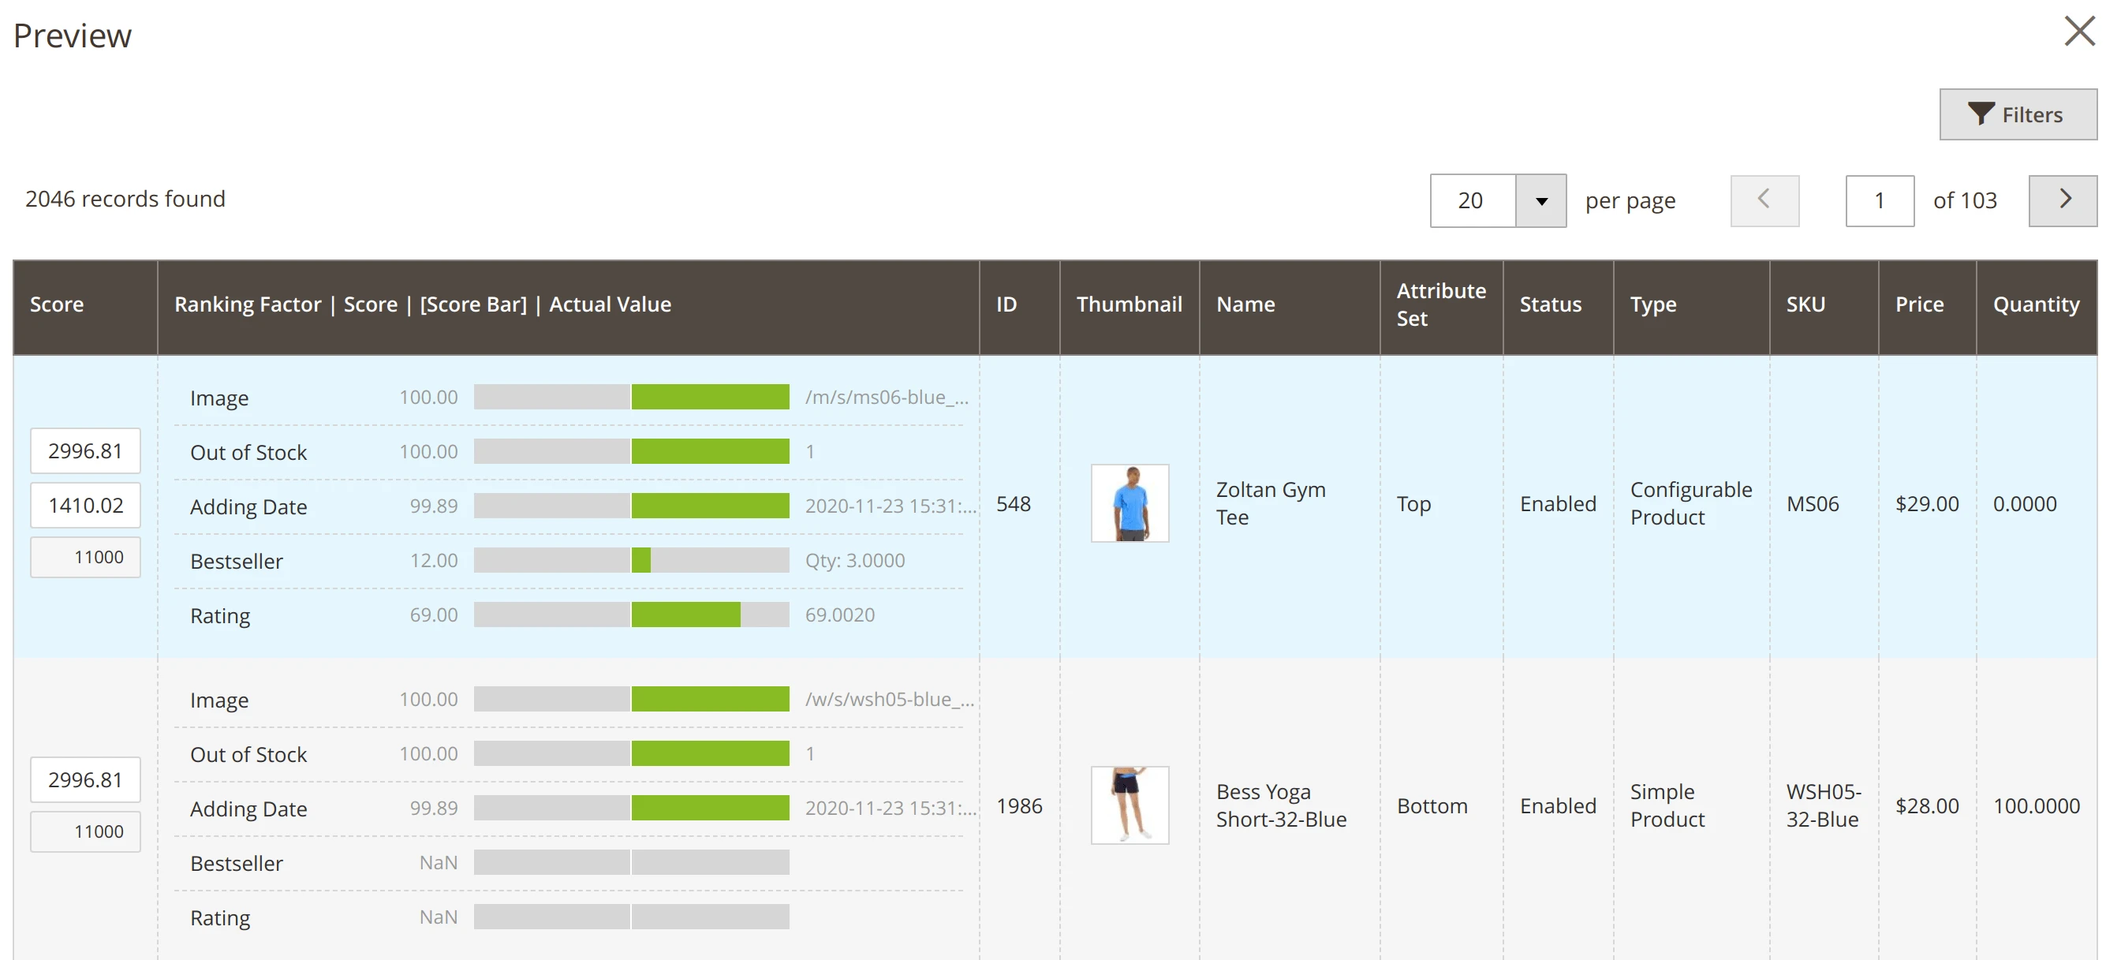Click the ID column header

(x=1006, y=304)
